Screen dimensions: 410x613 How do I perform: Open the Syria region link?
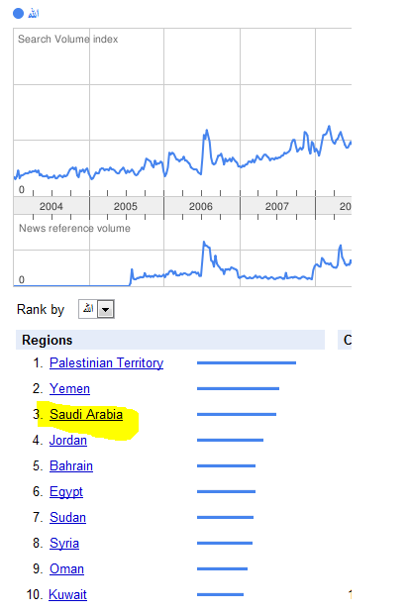[64, 544]
